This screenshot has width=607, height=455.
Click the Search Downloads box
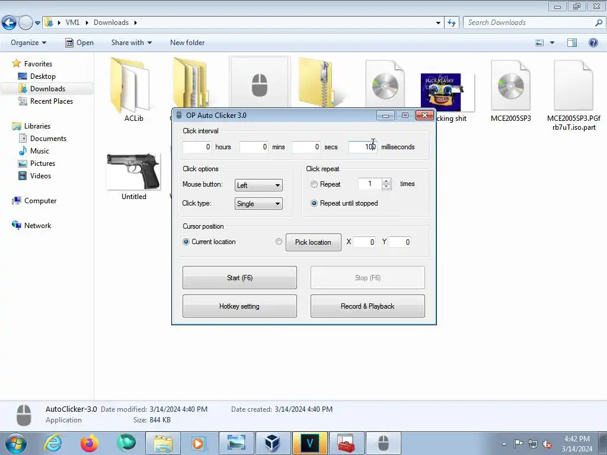pos(534,23)
